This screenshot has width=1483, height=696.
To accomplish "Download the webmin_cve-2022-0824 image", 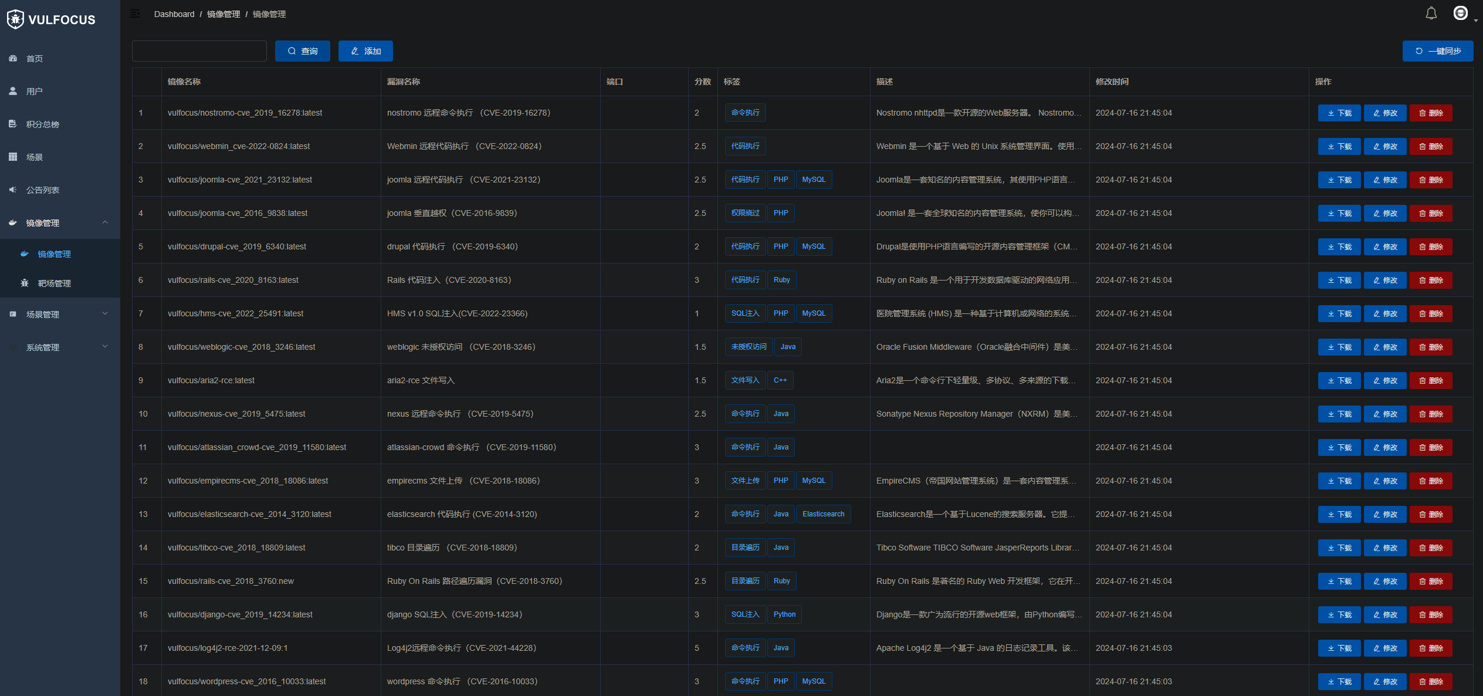I will 1339,146.
